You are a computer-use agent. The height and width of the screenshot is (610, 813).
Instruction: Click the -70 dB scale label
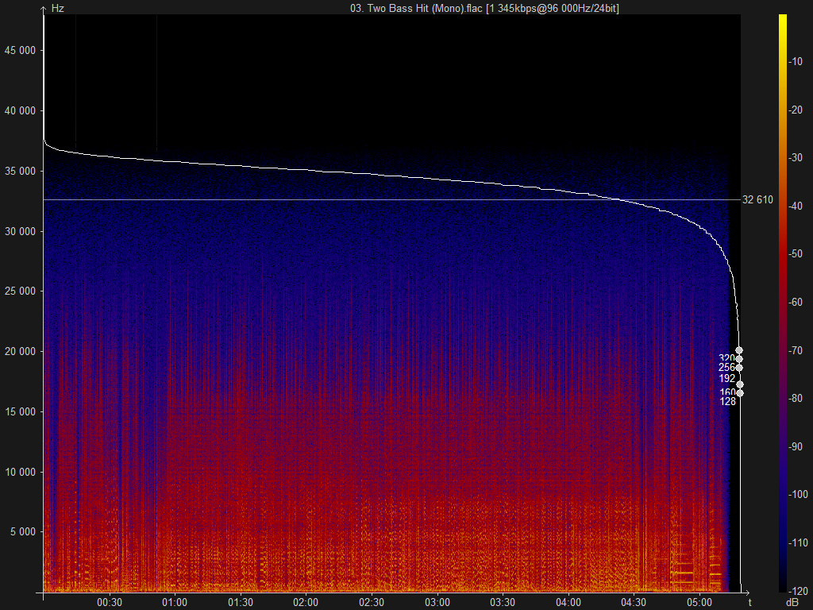[x=796, y=350]
